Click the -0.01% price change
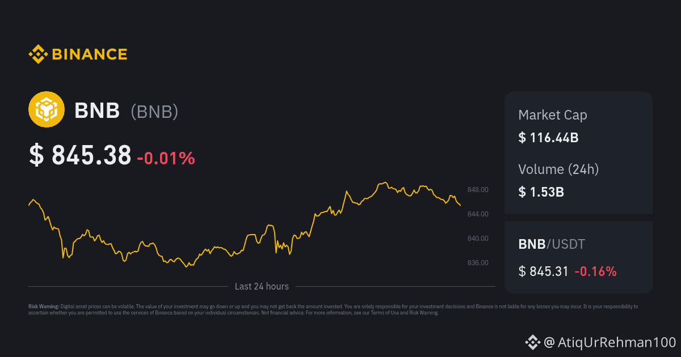The image size is (681, 357). coord(166,158)
